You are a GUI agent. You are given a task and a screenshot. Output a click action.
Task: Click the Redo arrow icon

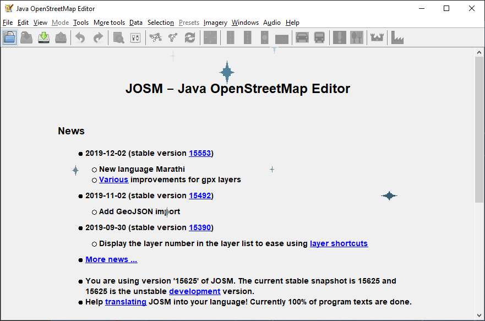(98, 38)
